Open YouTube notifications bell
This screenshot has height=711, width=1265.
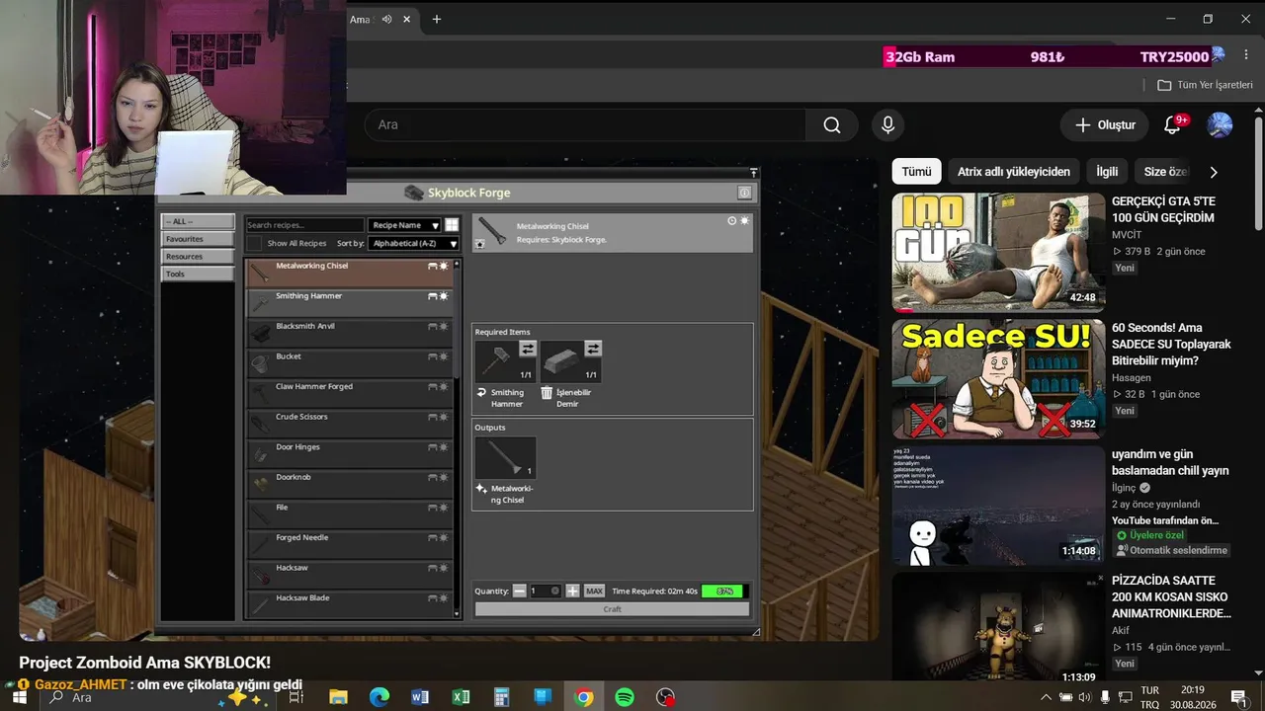[x=1172, y=125]
